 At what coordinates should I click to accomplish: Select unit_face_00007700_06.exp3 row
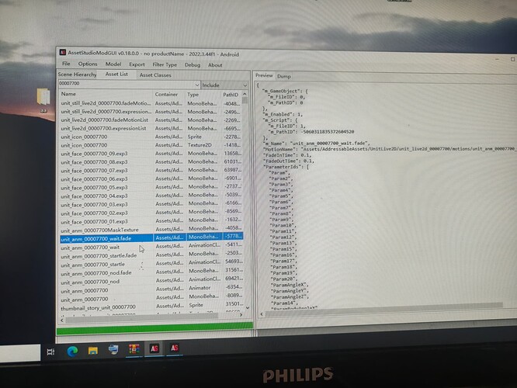pos(151,178)
